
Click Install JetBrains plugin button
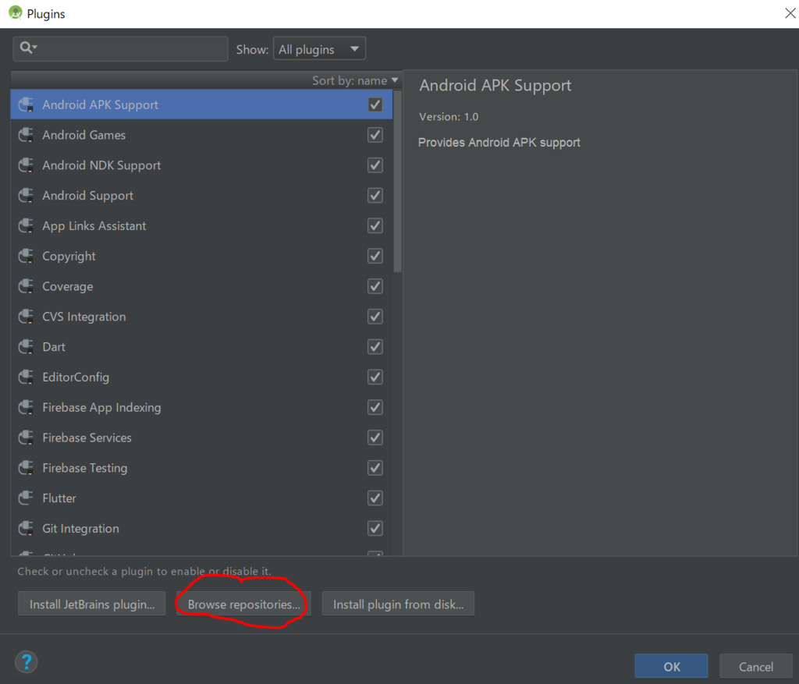(x=92, y=604)
